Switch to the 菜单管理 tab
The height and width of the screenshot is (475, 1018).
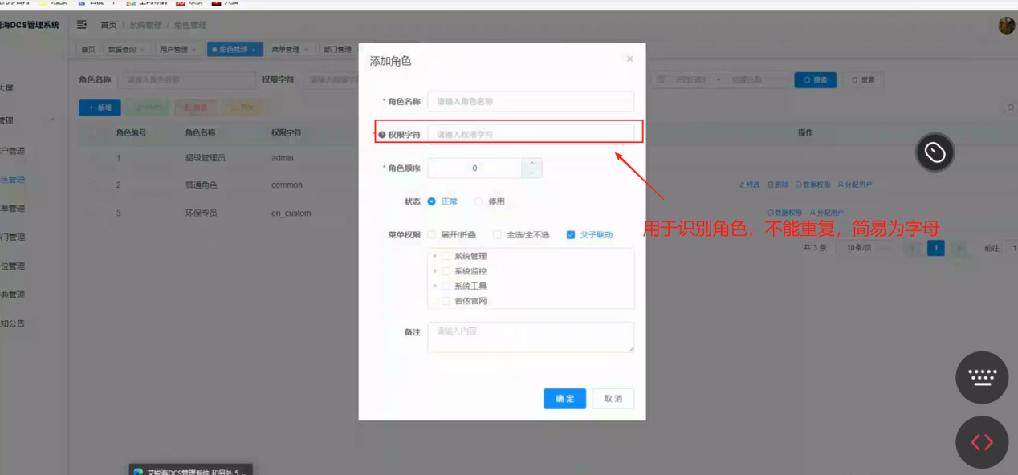pyautogui.click(x=289, y=50)
